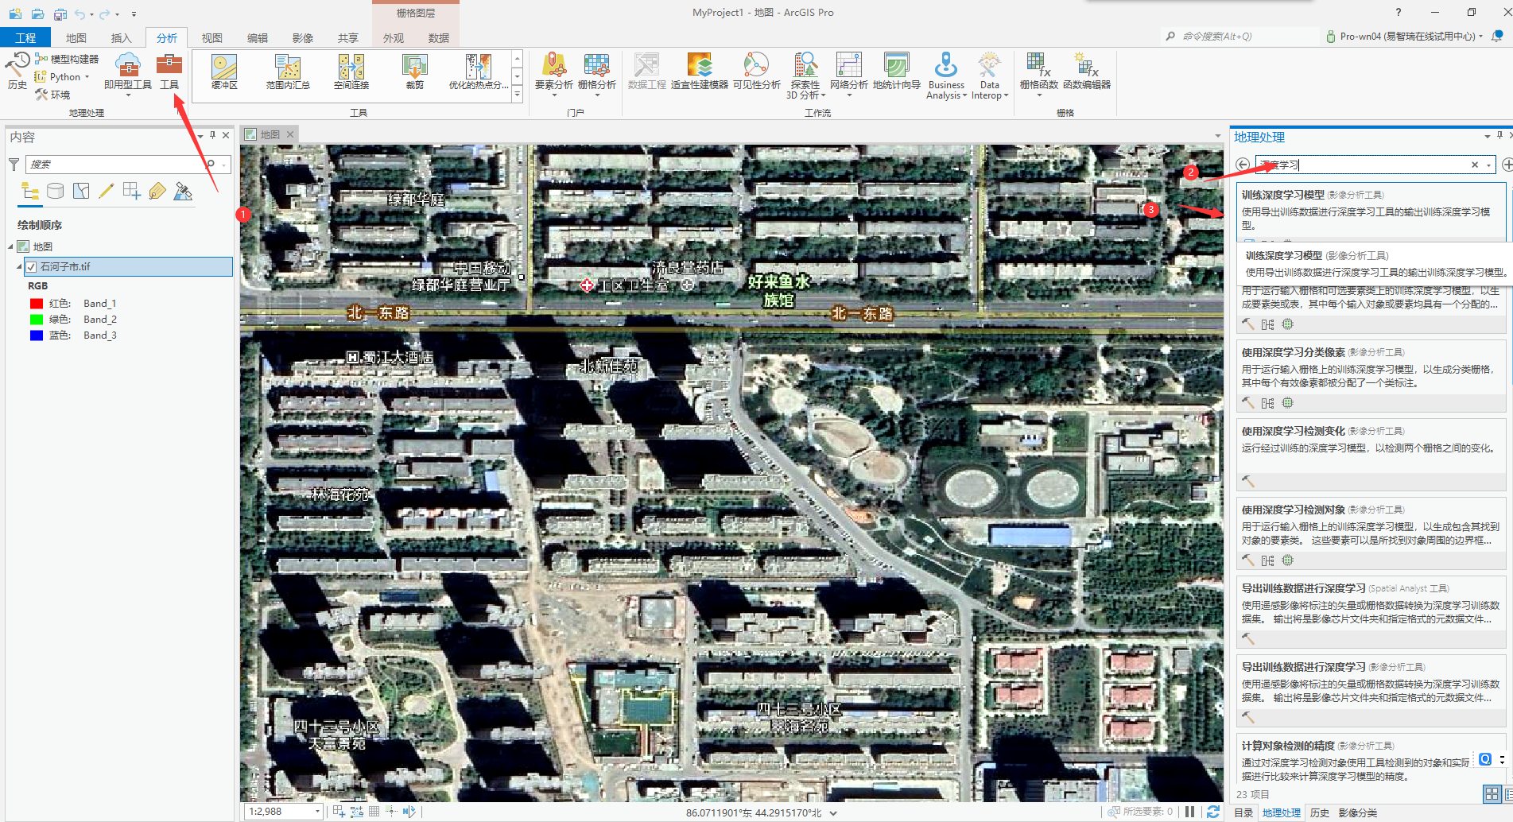The height and width of the screenshot is (822, 1513).
Task: Show list by data source icon
Action: [x=56, y=191]
